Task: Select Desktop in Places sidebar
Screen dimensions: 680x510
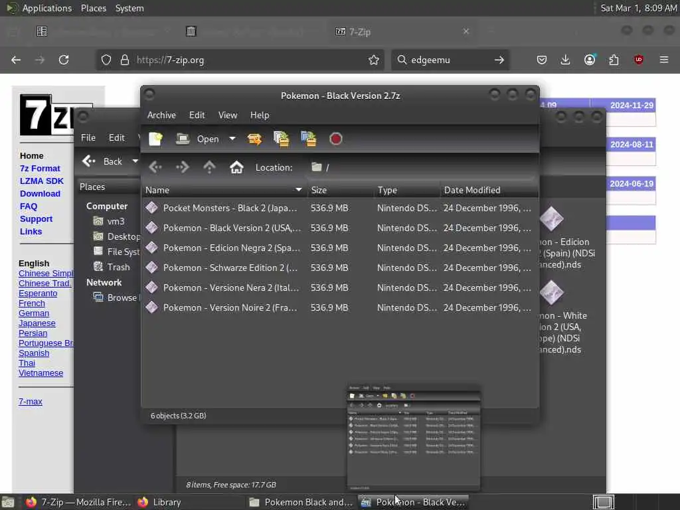Action: coord(117,237)
